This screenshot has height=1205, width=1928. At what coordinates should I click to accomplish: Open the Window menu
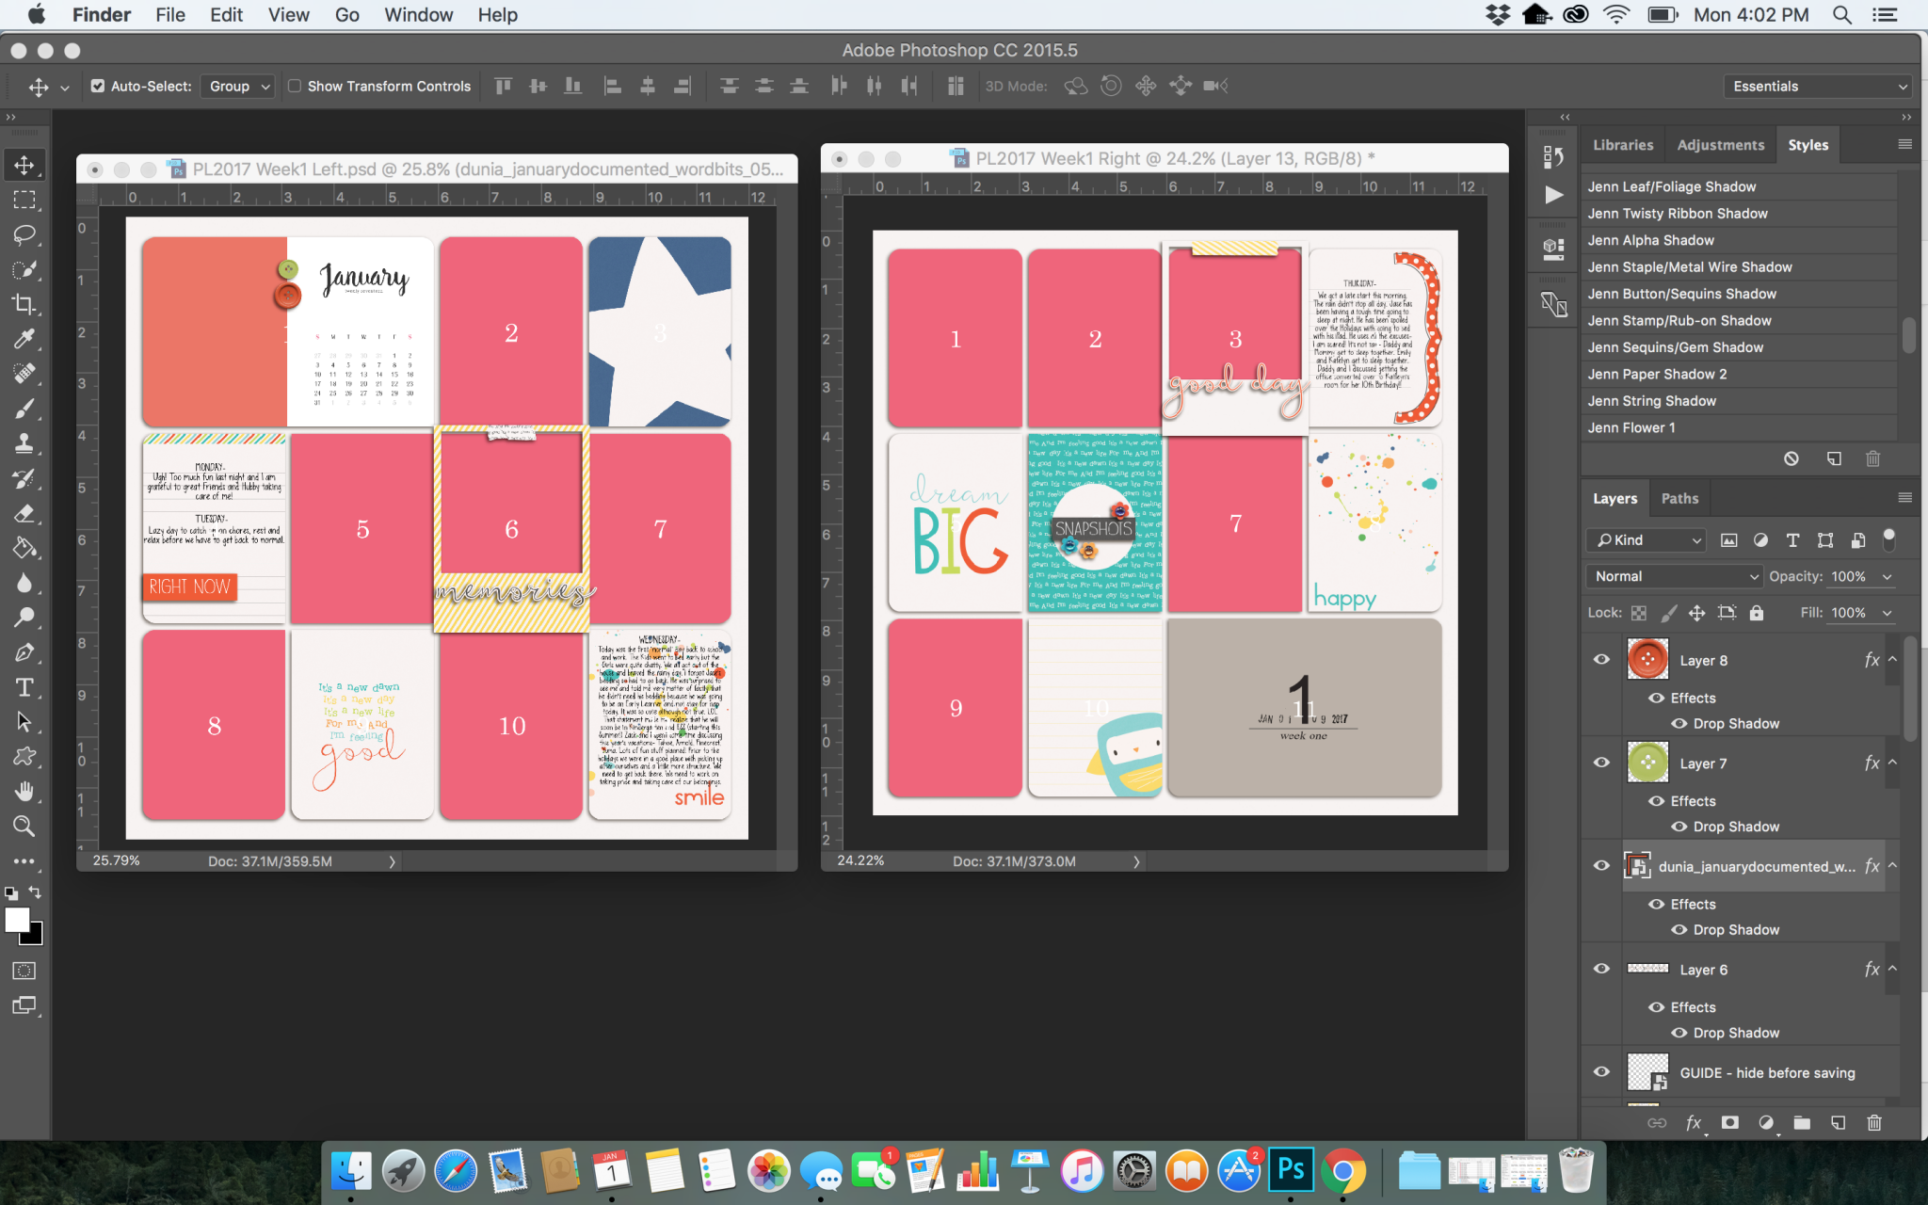click(x=418, y=14)
